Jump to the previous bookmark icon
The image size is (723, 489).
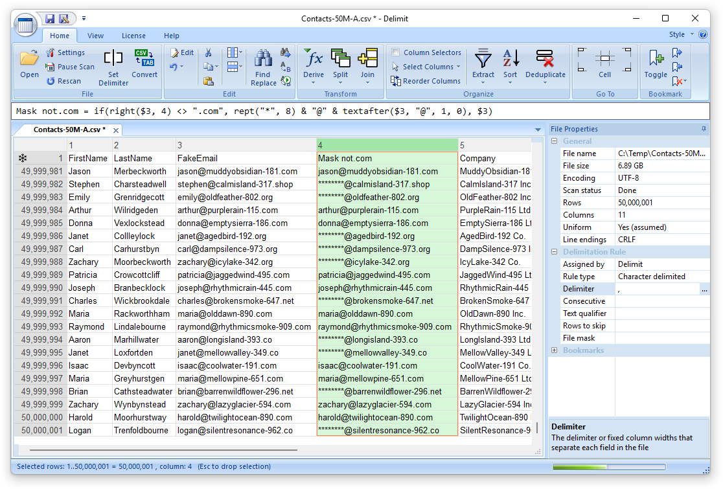[x=677, y=67]
